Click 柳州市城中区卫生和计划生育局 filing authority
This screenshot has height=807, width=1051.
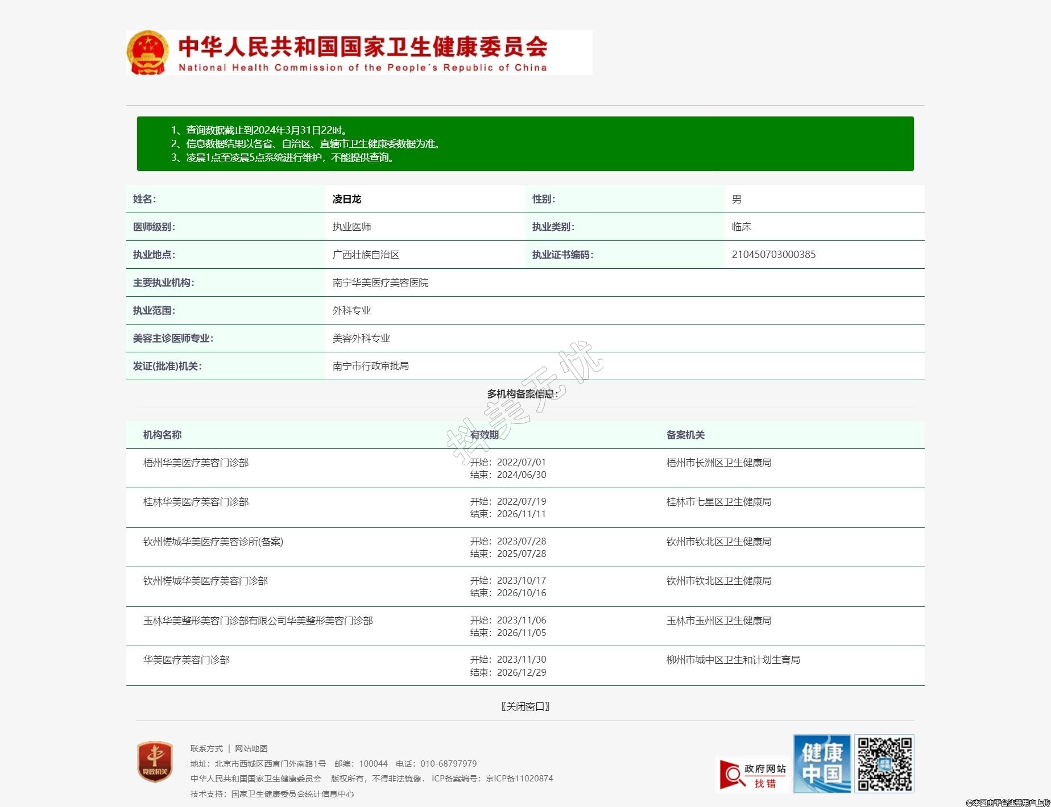coord(733,660)
